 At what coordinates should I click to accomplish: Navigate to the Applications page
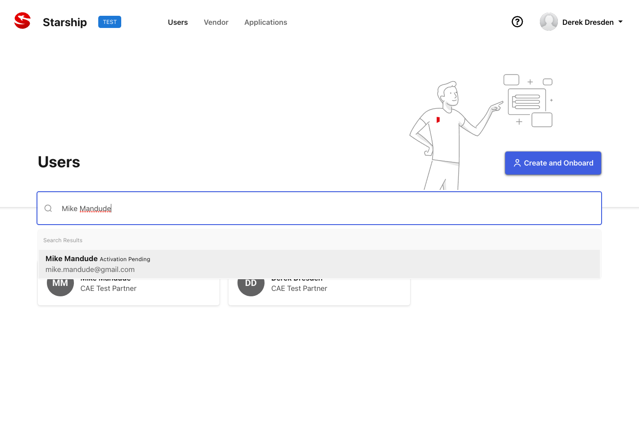pos(265,22)
